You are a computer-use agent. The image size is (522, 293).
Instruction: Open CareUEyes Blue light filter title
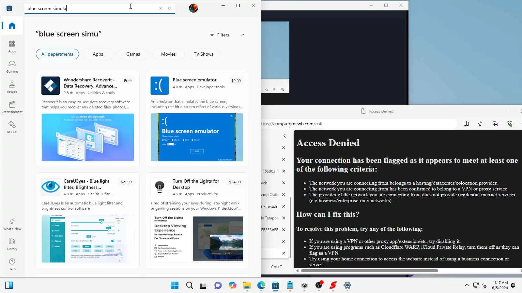86,184
